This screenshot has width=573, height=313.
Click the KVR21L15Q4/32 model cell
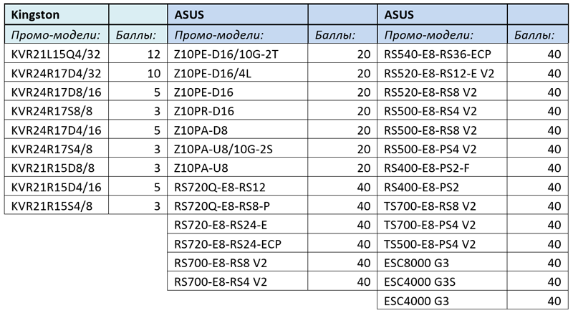click(57, 54)
